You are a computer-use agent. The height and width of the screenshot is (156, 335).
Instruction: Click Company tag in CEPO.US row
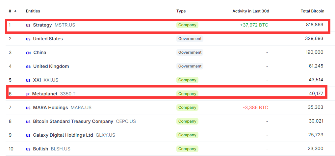(187, 121)
